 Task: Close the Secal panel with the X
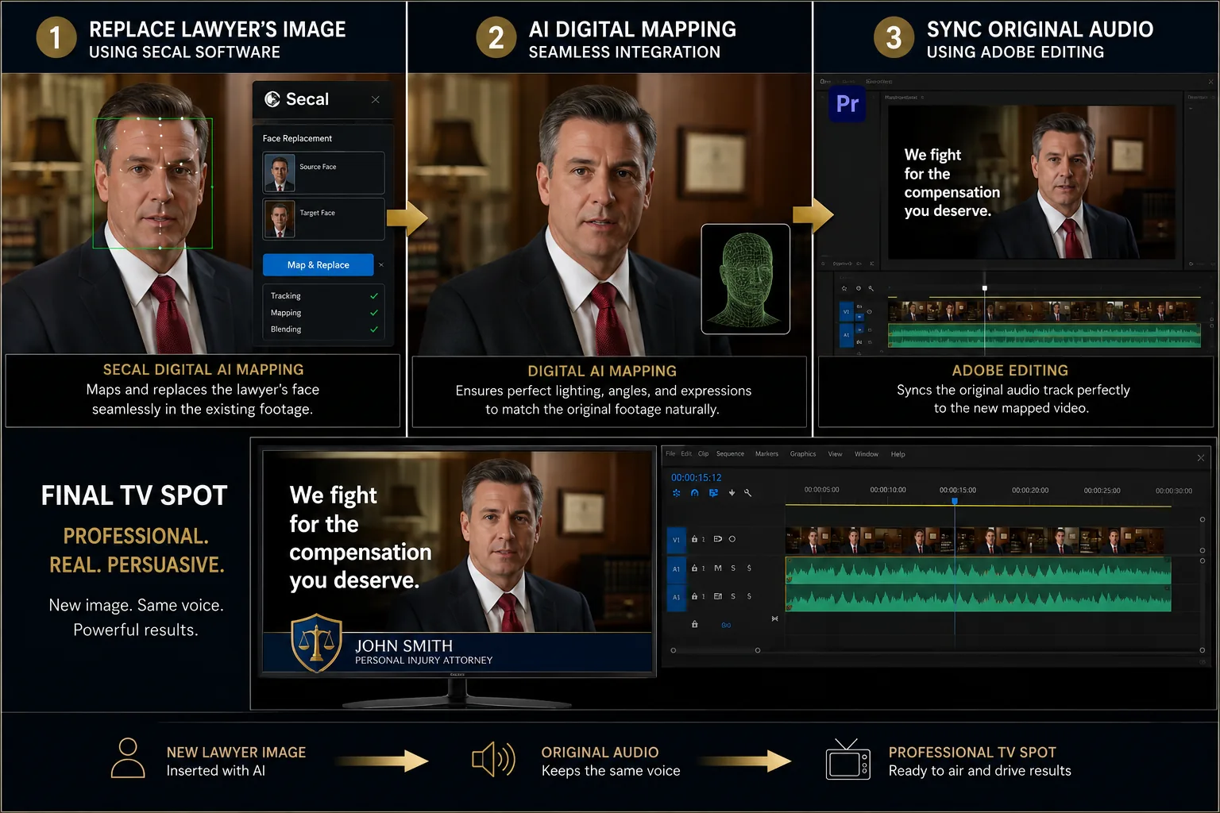(x=376, y=99)
